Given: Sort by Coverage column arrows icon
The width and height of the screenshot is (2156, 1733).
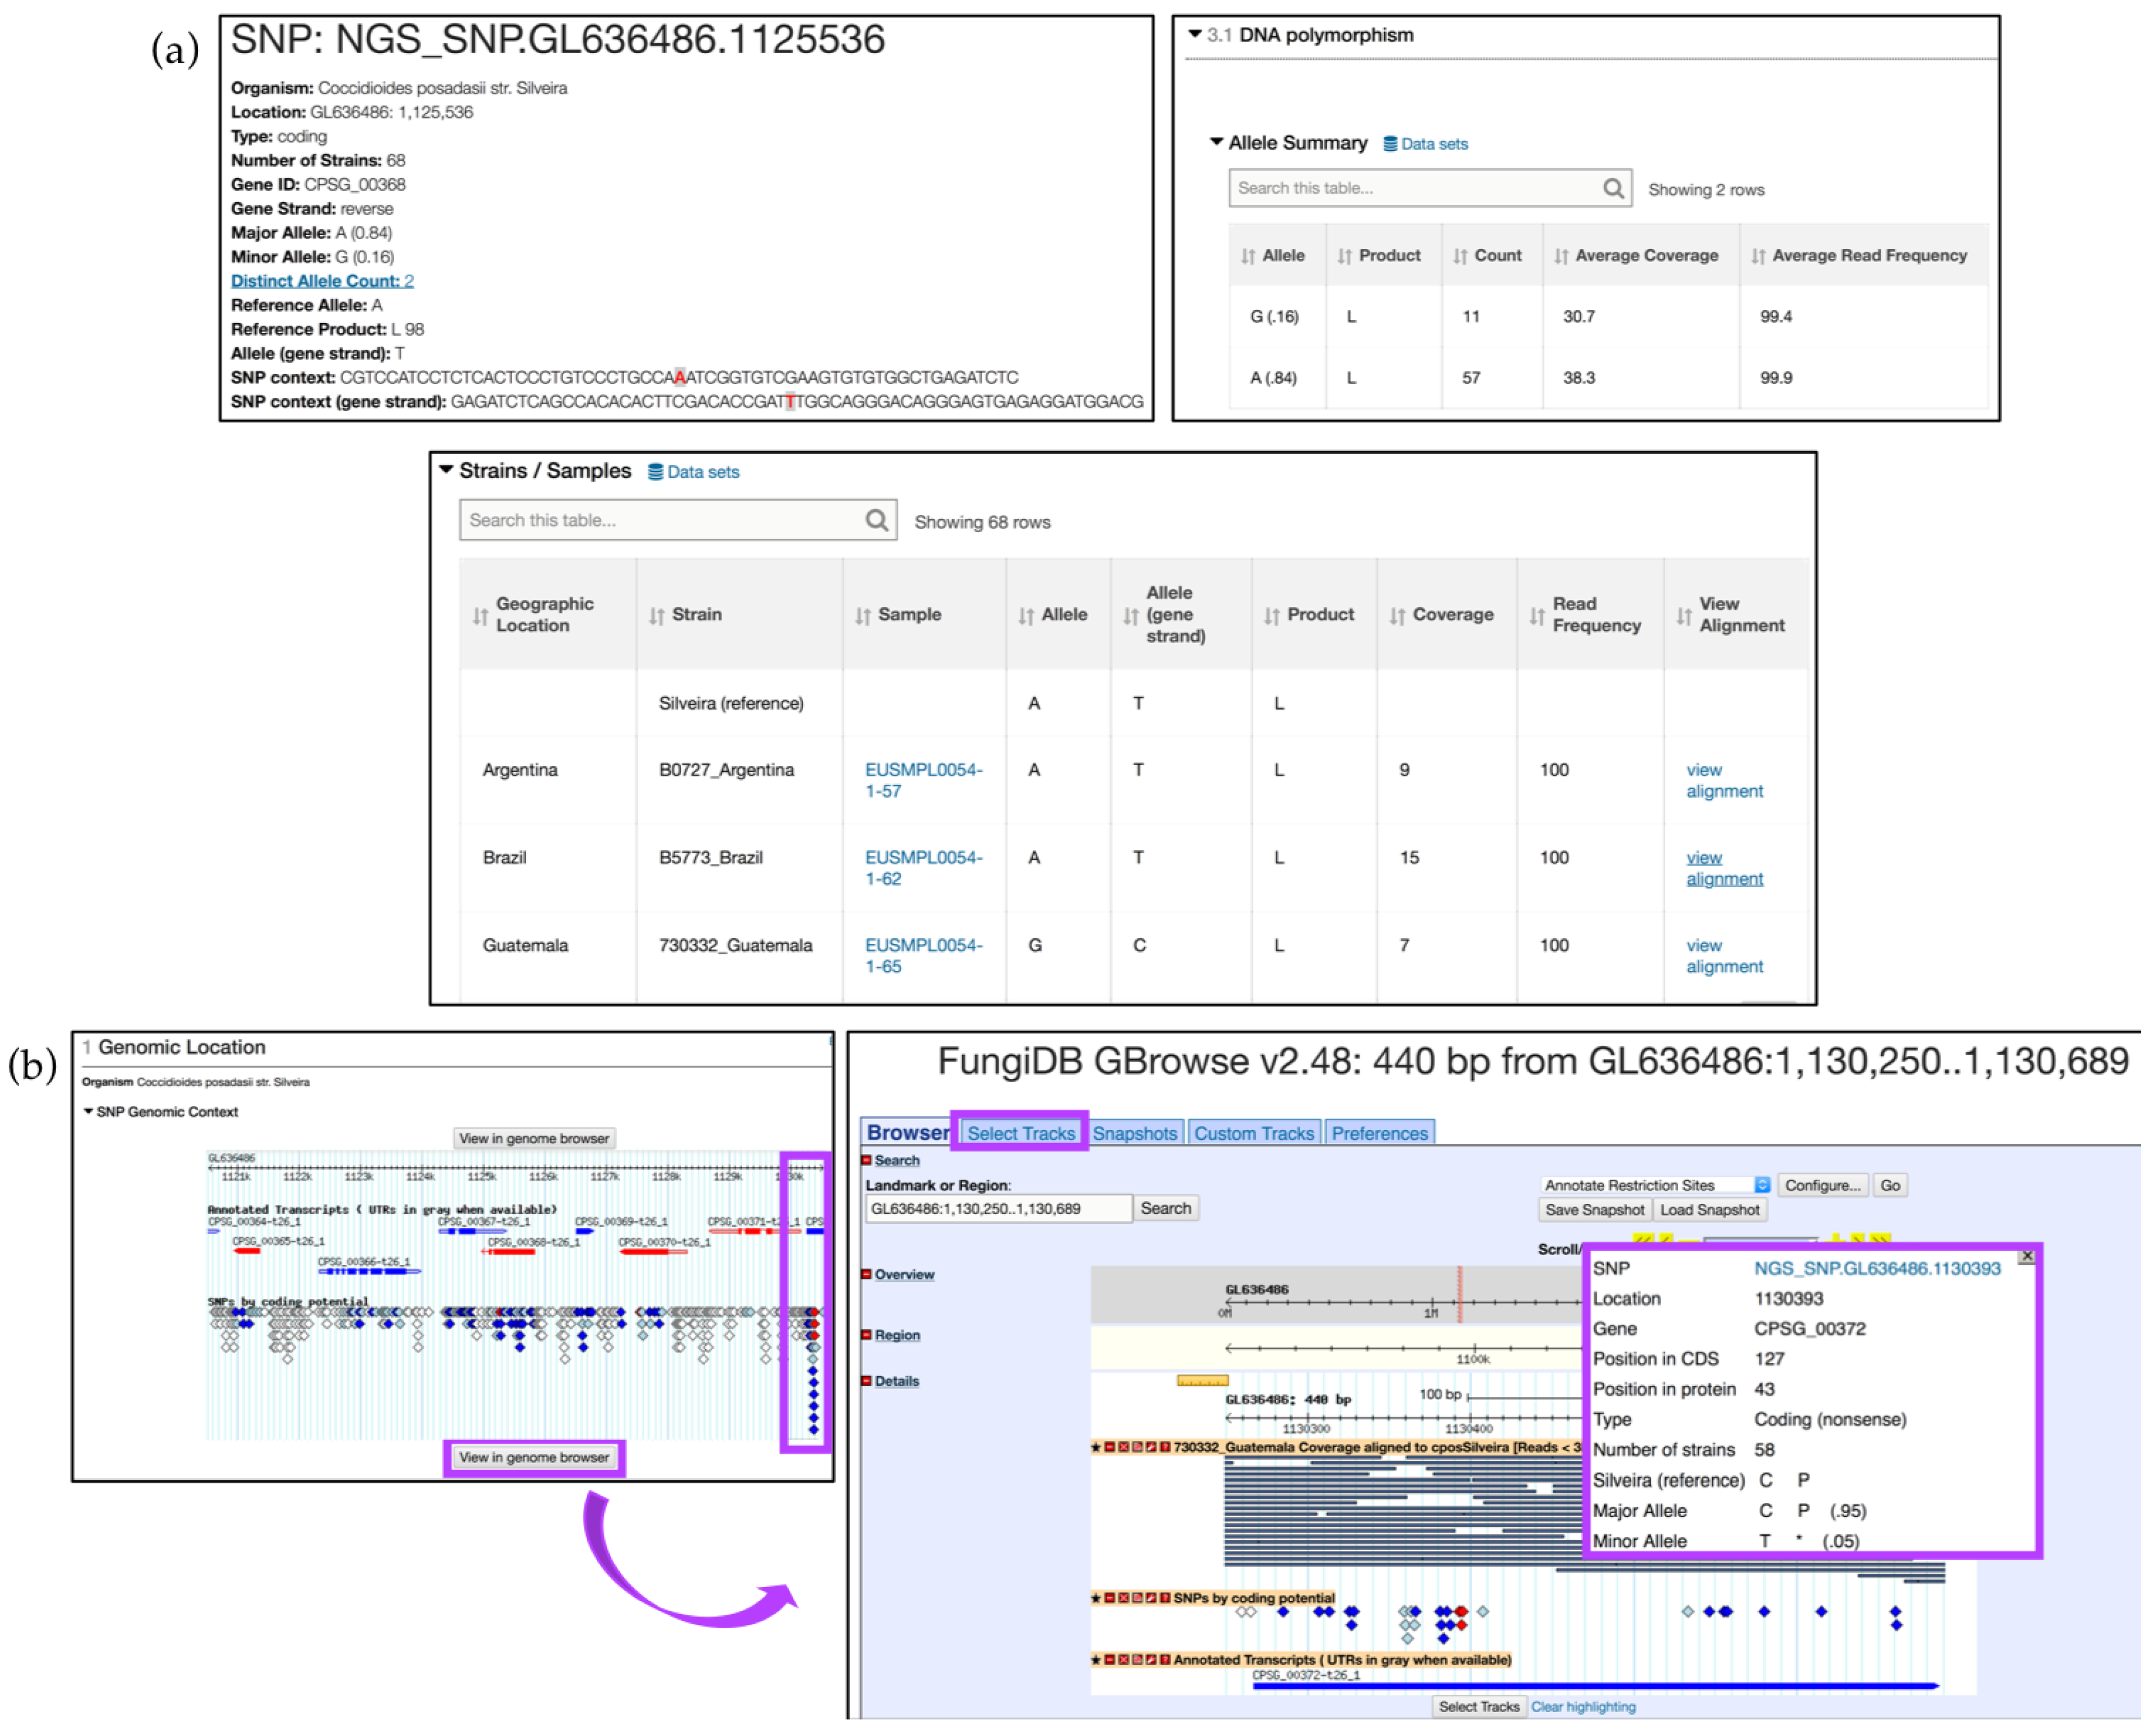Looking at the screenshot, I should pos(1397,617).
